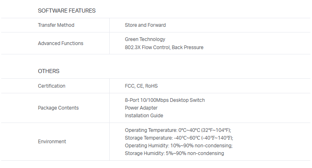Image resolution: width=312 pixels, height=168 pixels.
Task: Click the Storage Humidity specification line
Action: [174, 153]
